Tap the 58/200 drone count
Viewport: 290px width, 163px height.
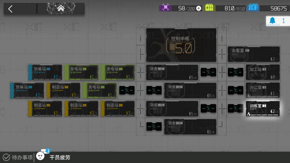click(x=186, y=9)
